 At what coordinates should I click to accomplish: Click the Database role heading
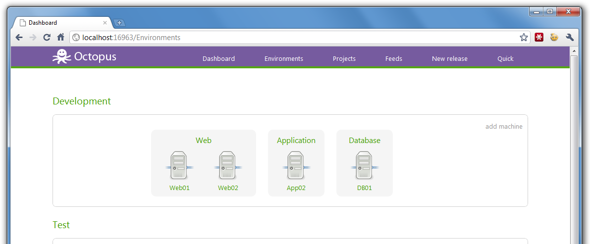point(365,140)
